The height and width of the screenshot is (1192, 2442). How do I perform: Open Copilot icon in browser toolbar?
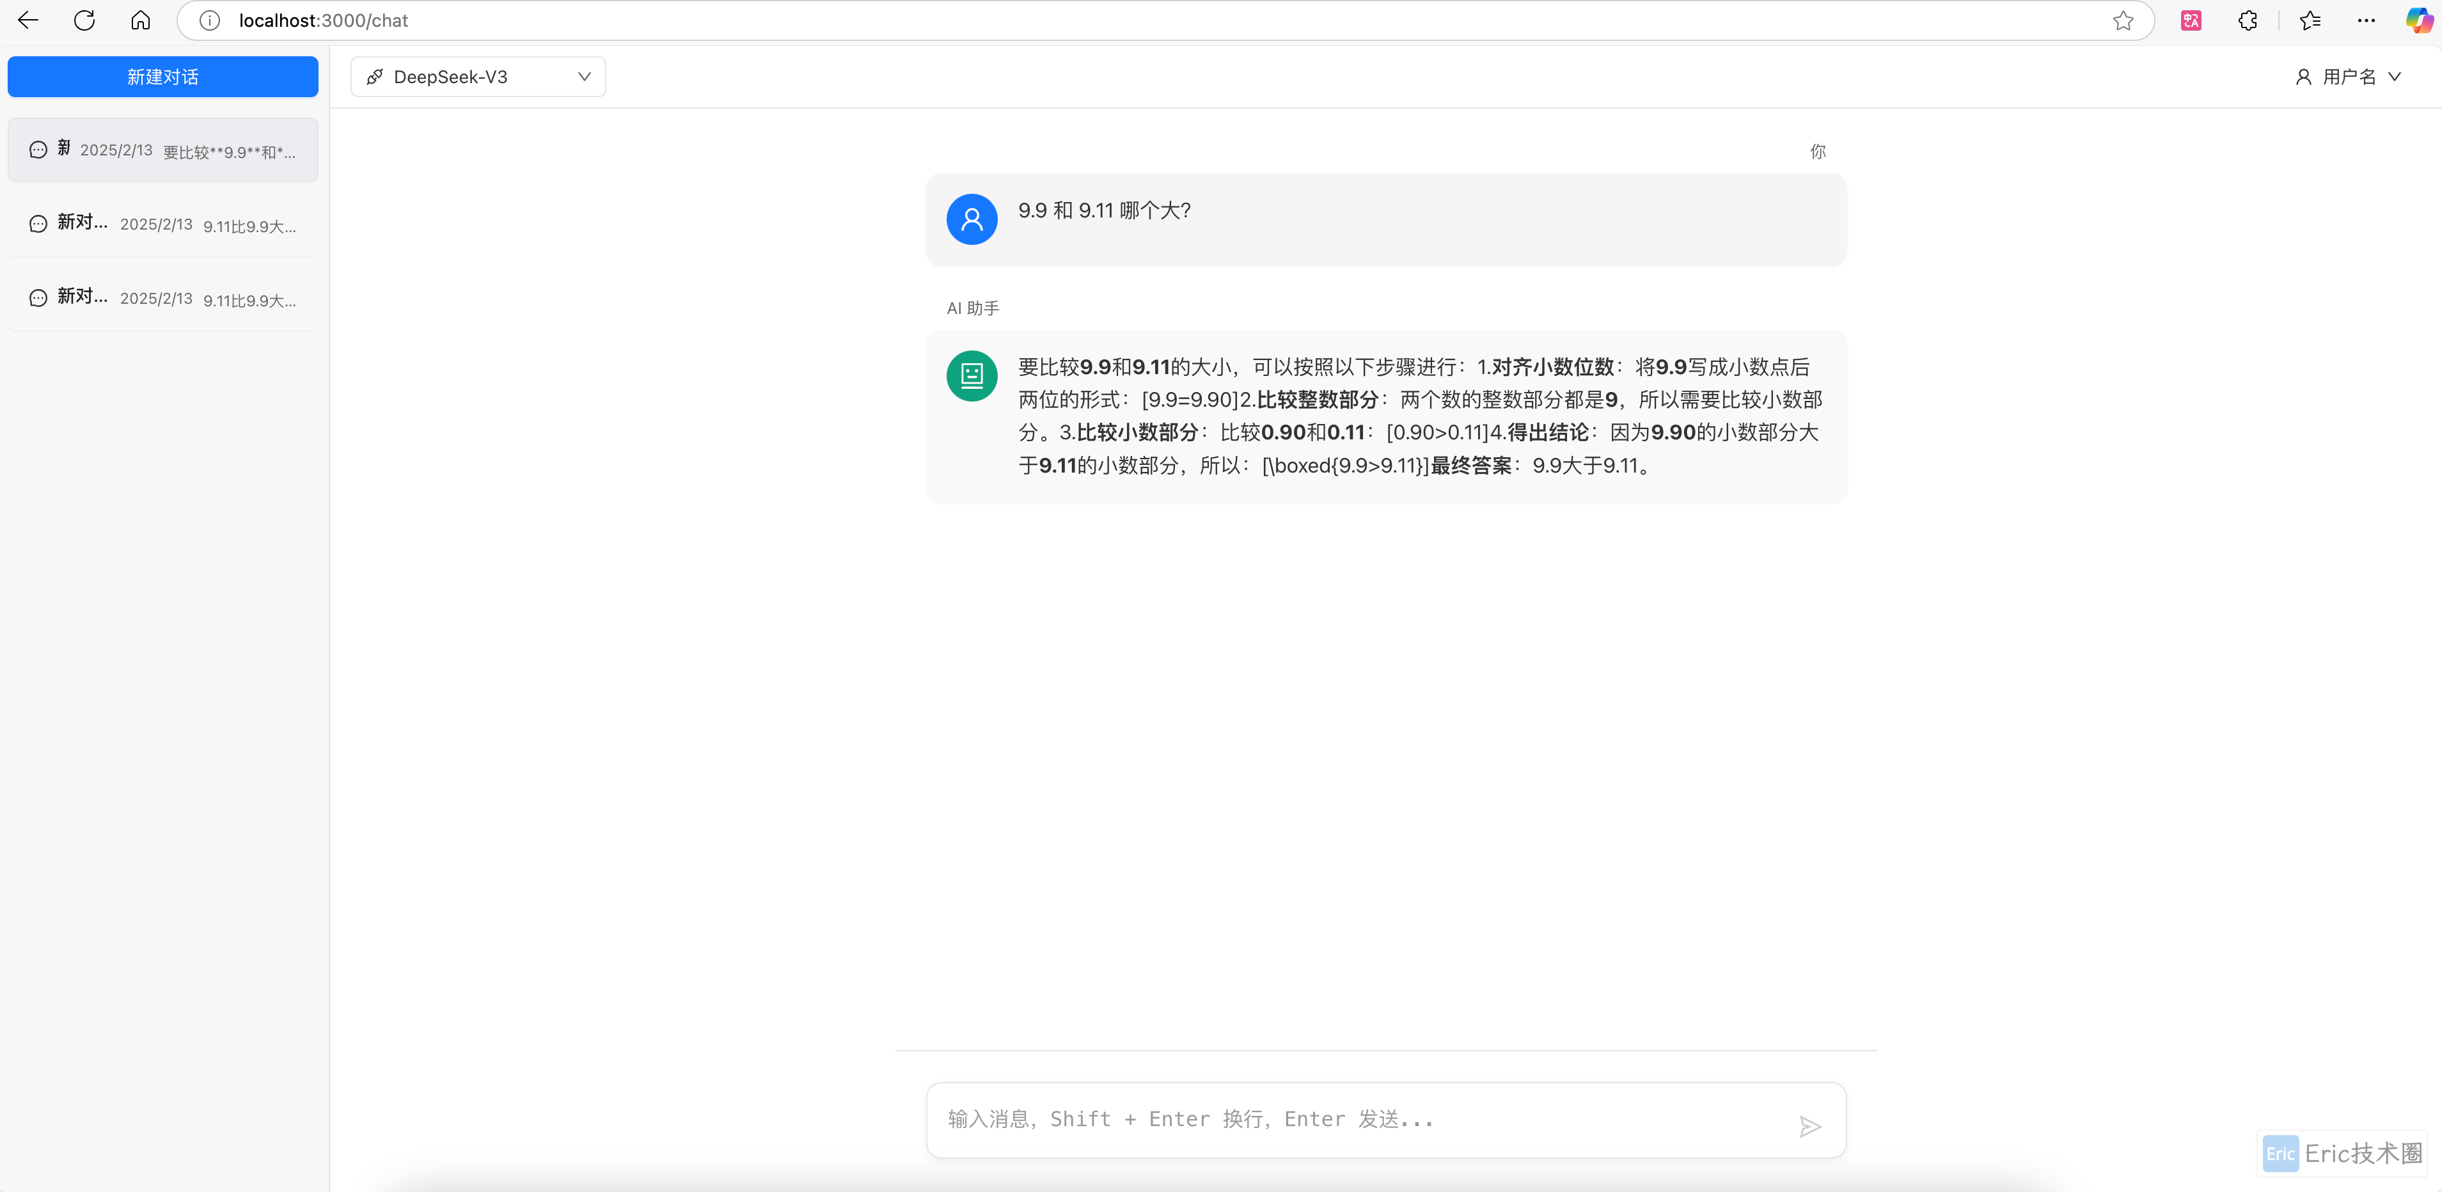[x=2420, y=21]
